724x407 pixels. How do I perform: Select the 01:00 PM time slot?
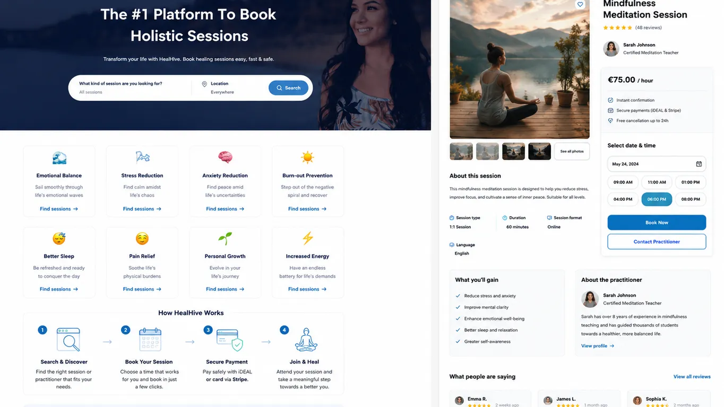pos(691,182)
